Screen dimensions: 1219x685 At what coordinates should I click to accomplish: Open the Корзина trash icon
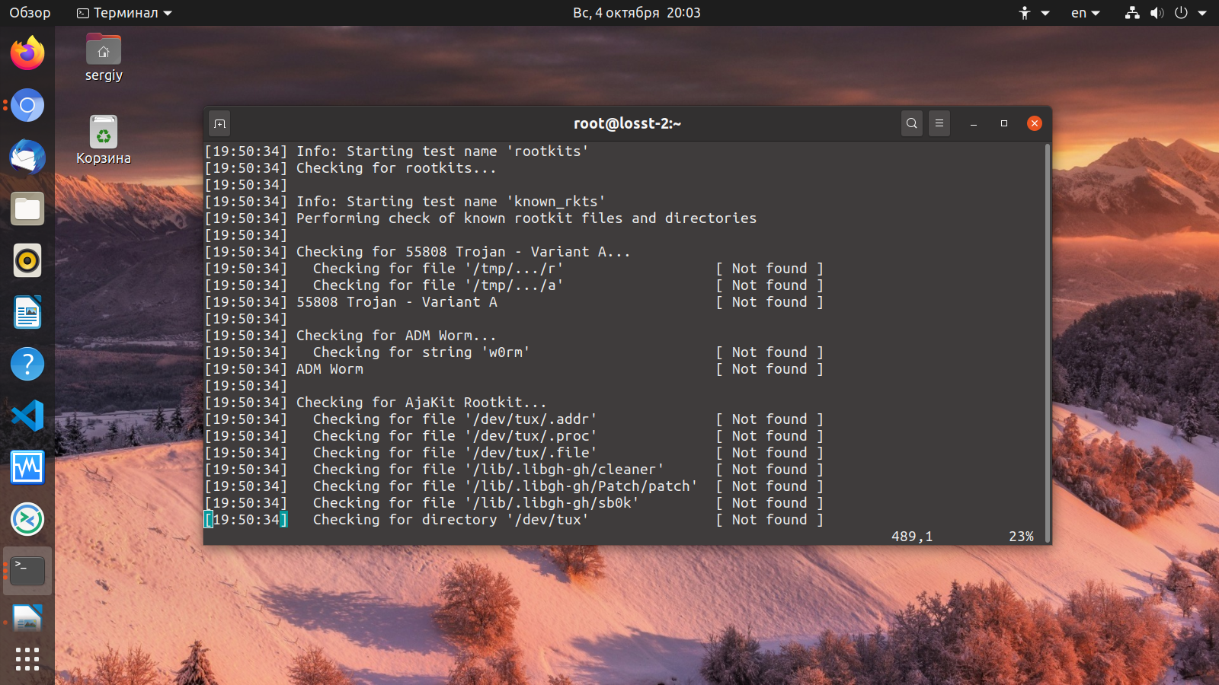point(104,140)
